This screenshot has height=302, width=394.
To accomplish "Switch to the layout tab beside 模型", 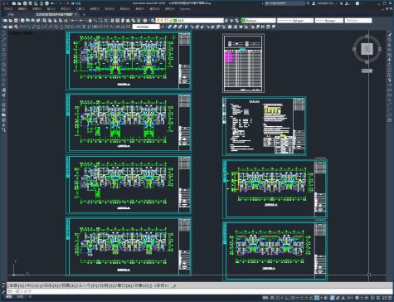I will click(20, 297).
